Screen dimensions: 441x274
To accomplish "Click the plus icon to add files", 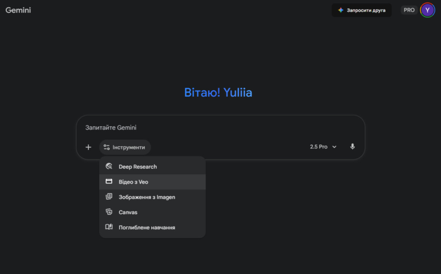I will (x=88, y=147).
